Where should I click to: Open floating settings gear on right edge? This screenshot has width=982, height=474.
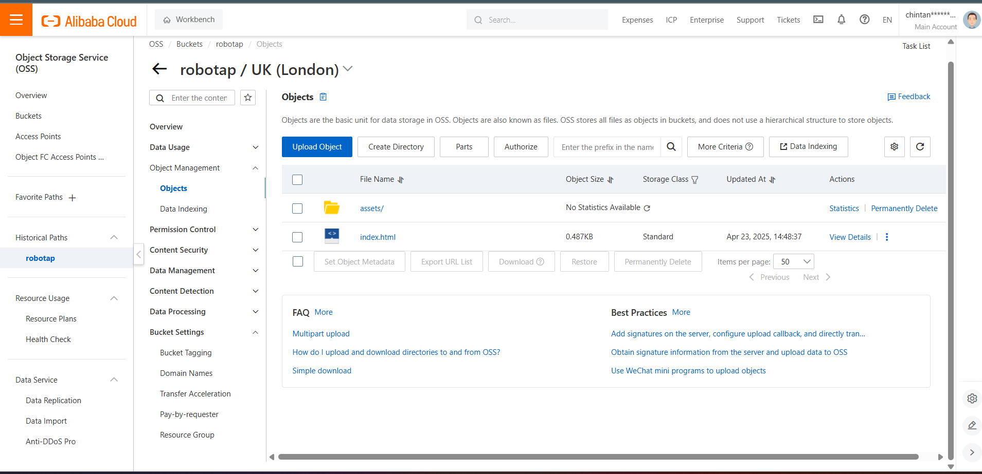pos(972,399)
